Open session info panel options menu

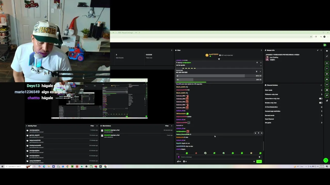(x=172, y=50)
